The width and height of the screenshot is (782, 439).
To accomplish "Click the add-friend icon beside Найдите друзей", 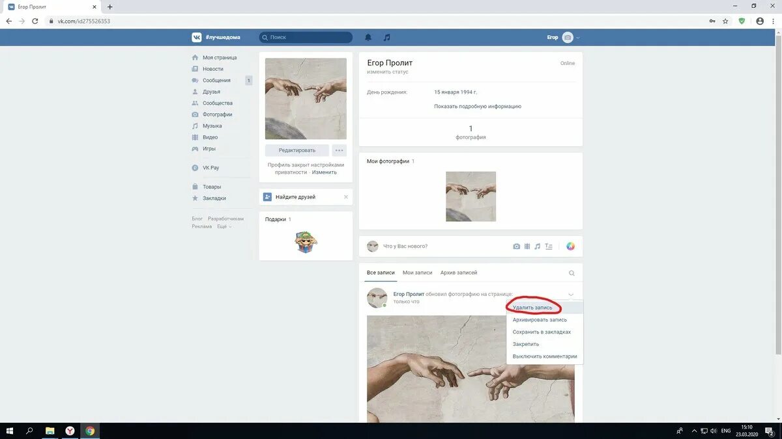I will pyautogui.click(x=267, y=196).
